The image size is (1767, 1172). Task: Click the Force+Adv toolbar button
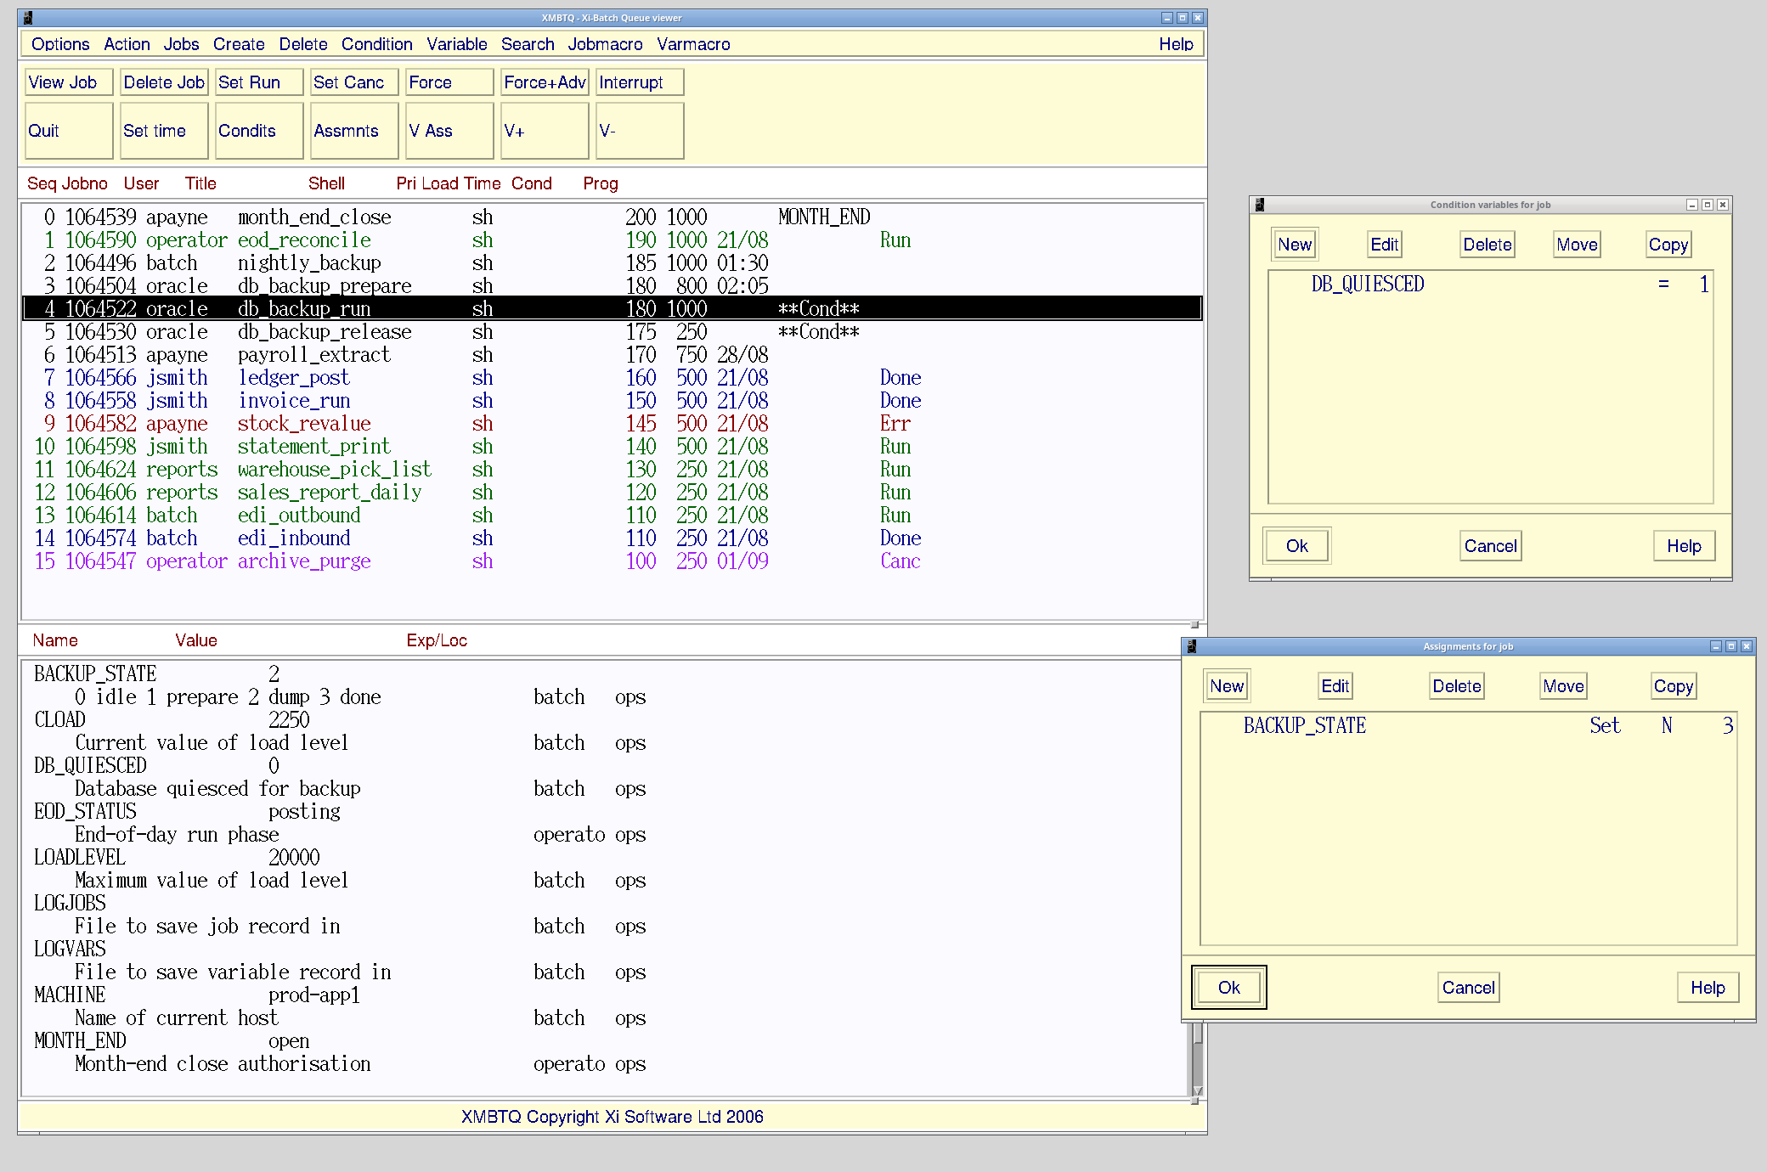click(x=545, y=82)
